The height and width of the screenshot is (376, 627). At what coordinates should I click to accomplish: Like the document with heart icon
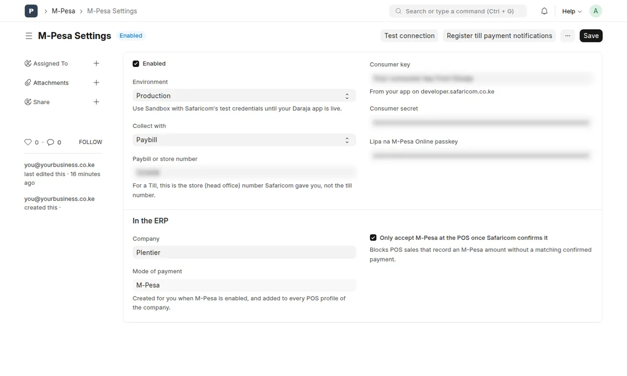click(28, 142)
